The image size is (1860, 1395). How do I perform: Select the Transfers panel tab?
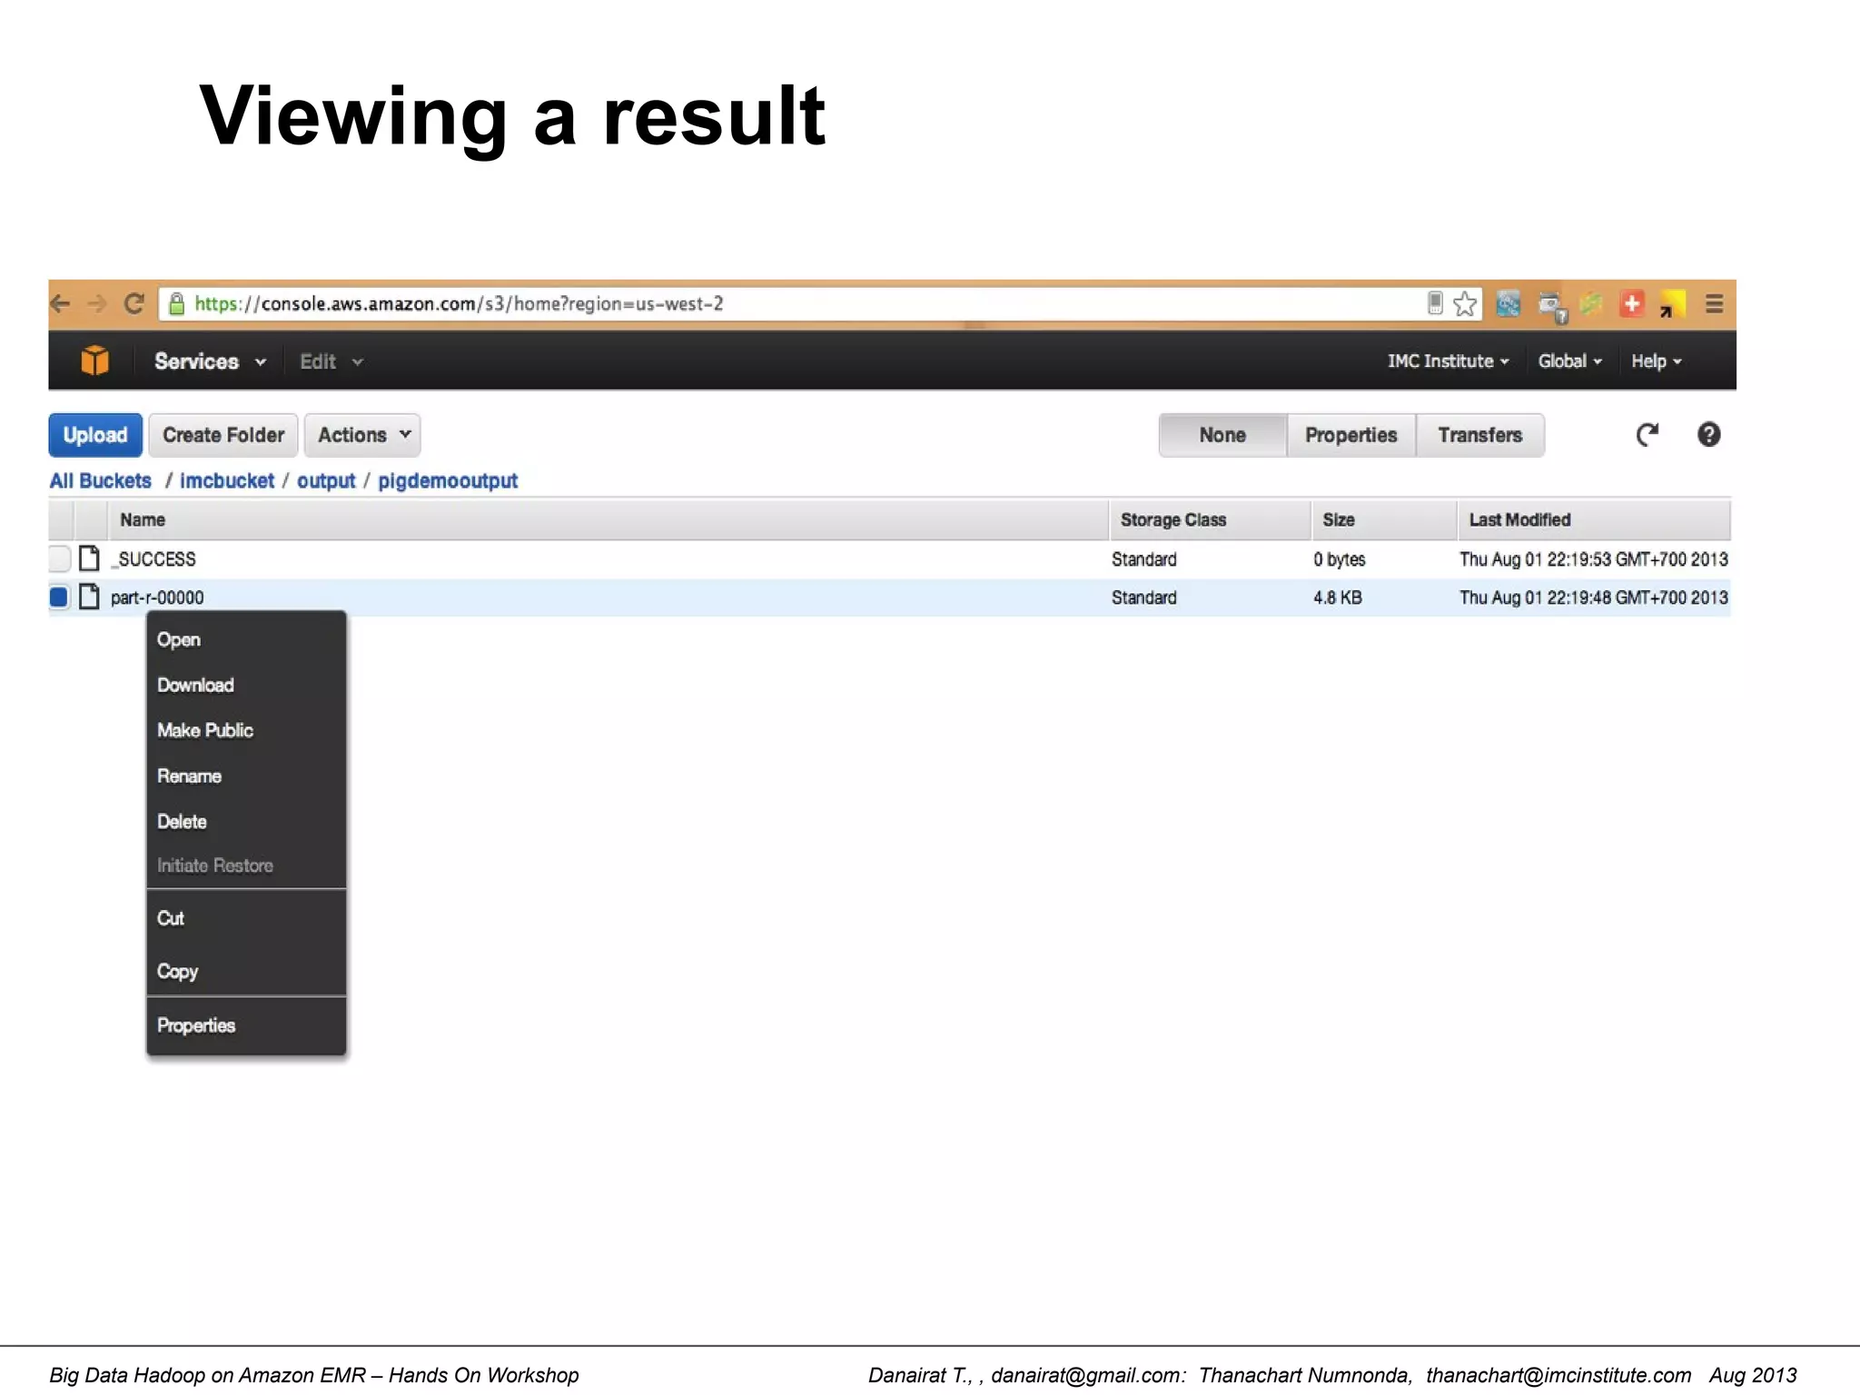tap(1479, 435)
